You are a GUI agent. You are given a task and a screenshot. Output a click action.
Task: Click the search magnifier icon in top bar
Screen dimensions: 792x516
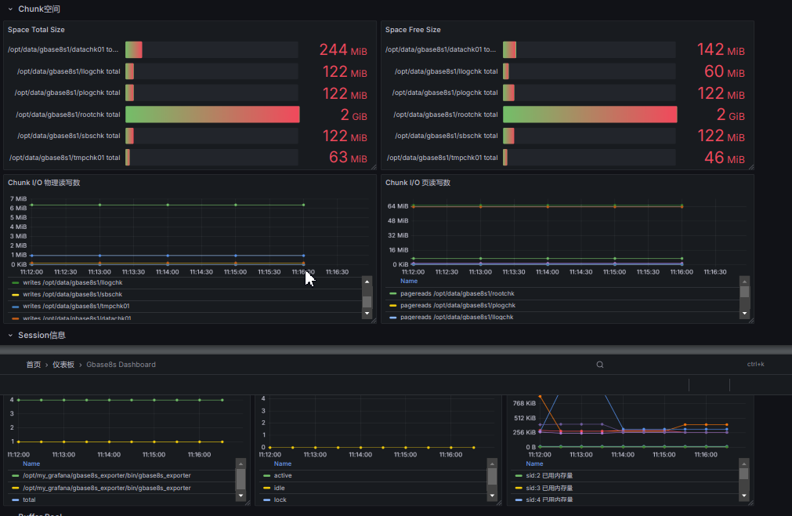click(x=599, y=365)
